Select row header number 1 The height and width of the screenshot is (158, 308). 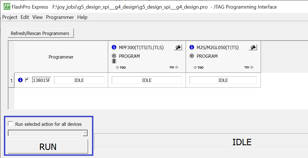pos(11,81)
